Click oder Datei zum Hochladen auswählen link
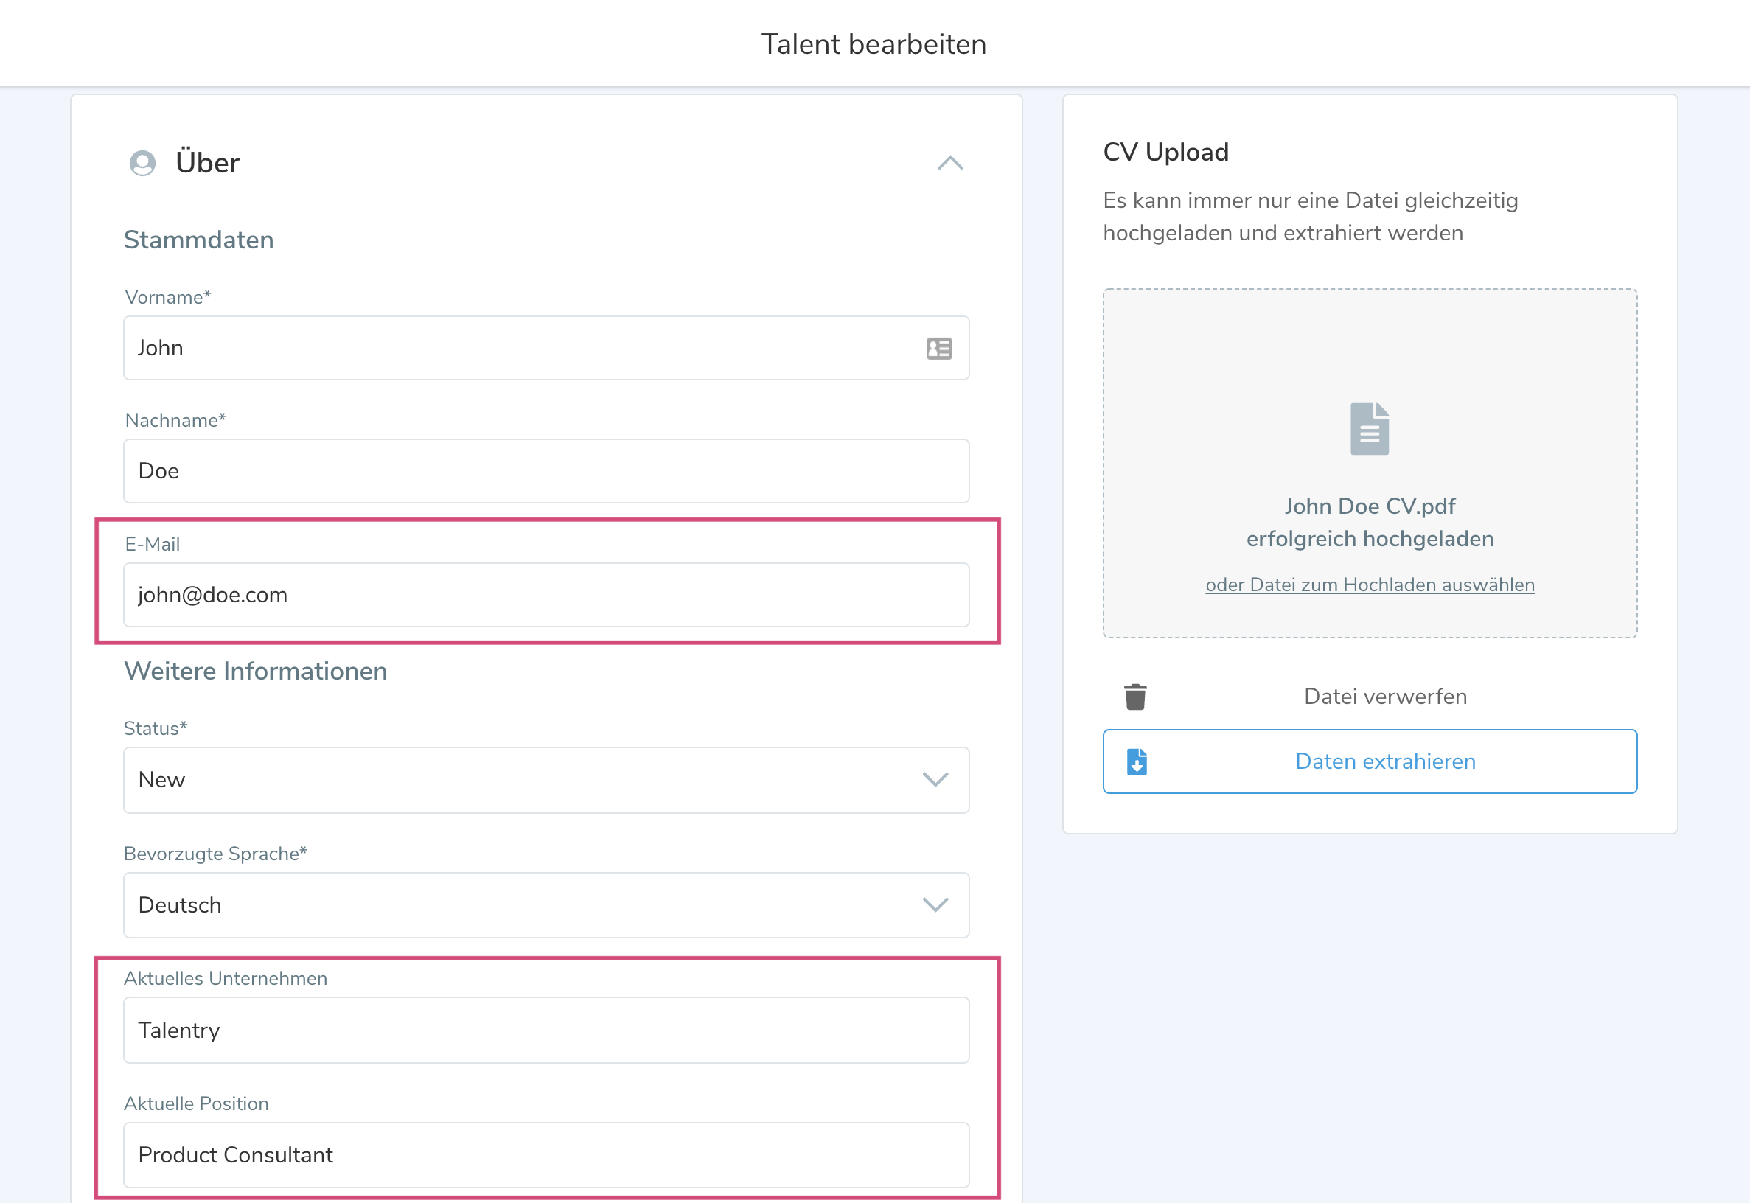The width and height of the screenshot is (1750, 1203). point(1370,585)
